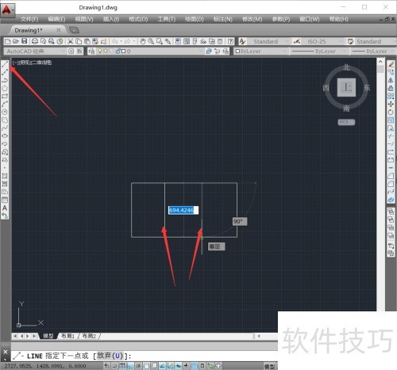Open the 修改(M) menu
Image resolution: width=397 pixels, height=370 pixels.
[252, 19]
